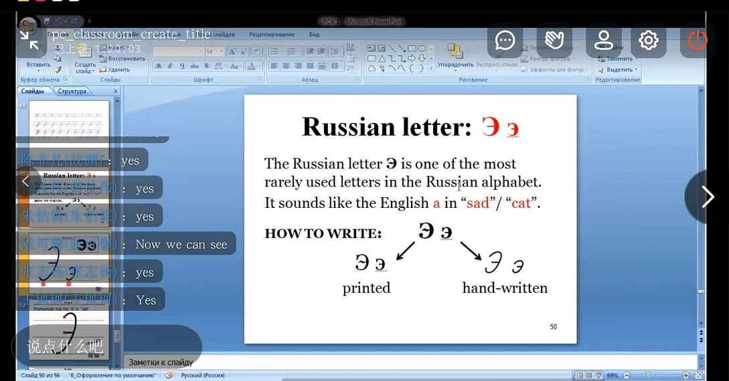Screen dimensions: 729x381
Task: Toggle align text left
Action: [x=274, y=66]
